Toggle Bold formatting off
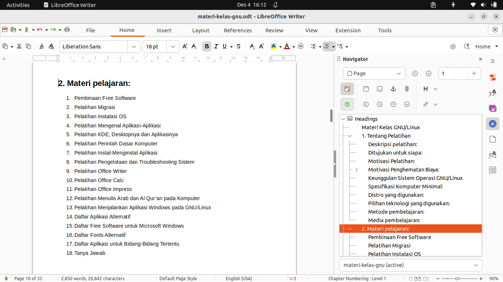Screen dimensions: 503x282 click(207, 46)
